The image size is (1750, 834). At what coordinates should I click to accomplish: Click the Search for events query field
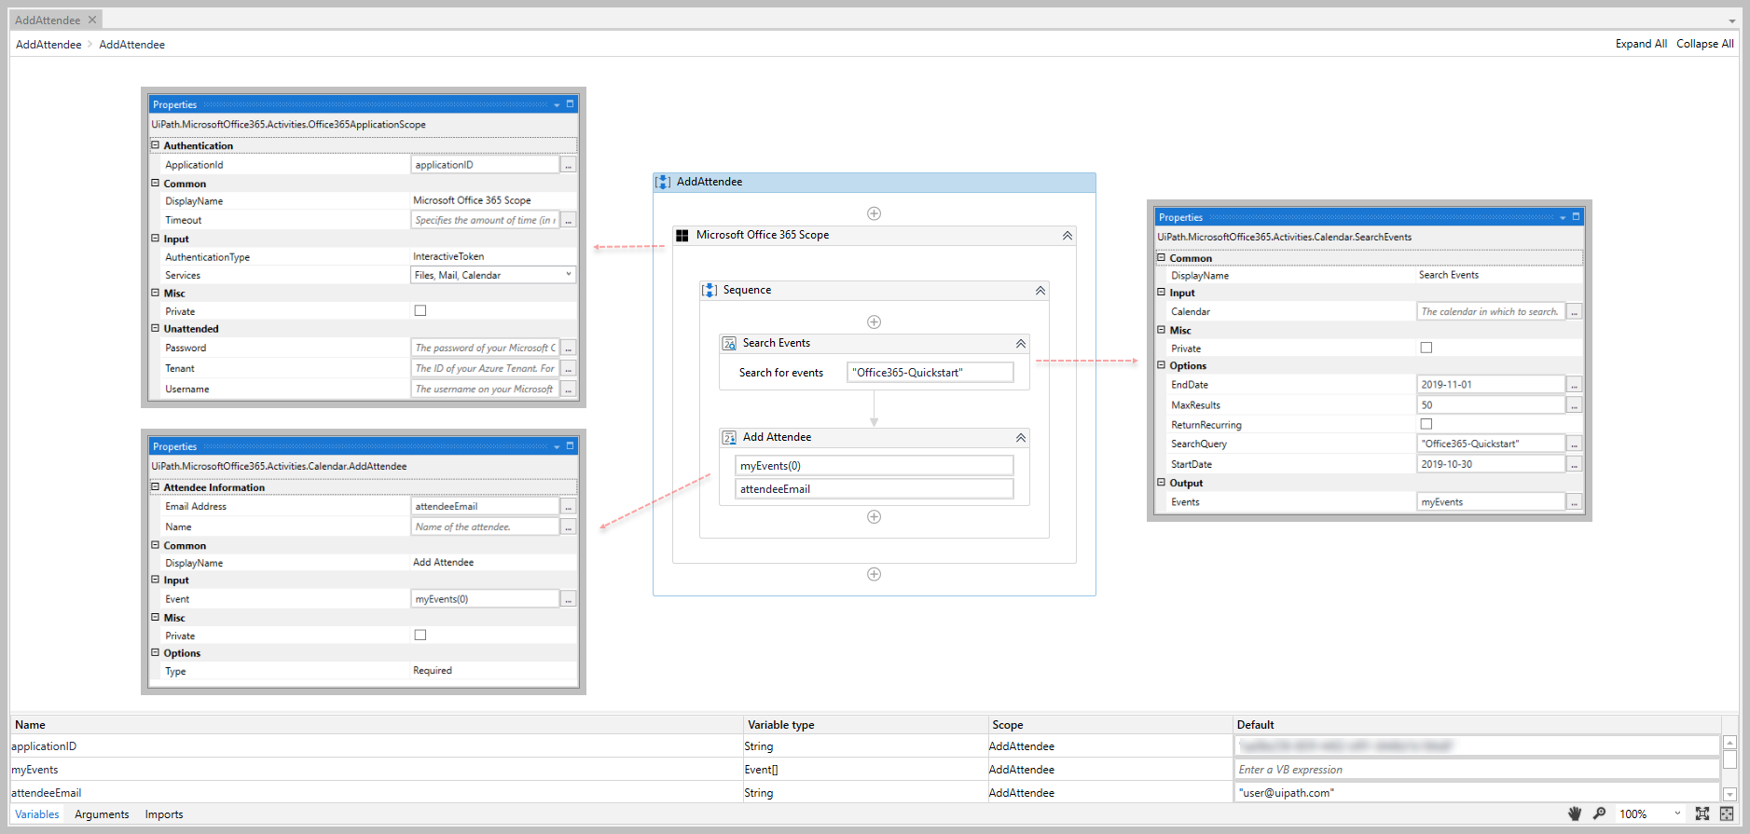[x=930, y=373]
